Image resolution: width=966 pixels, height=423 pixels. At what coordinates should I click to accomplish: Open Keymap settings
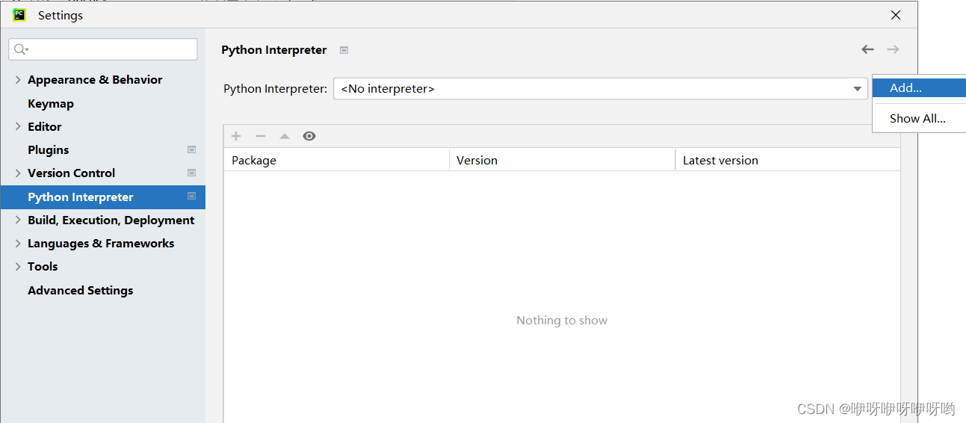coord(51,103)
